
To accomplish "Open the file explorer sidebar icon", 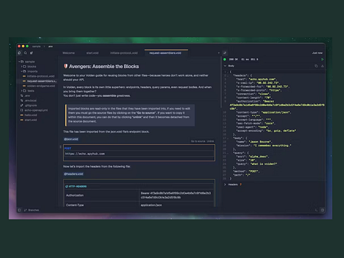I will (19, 53).
